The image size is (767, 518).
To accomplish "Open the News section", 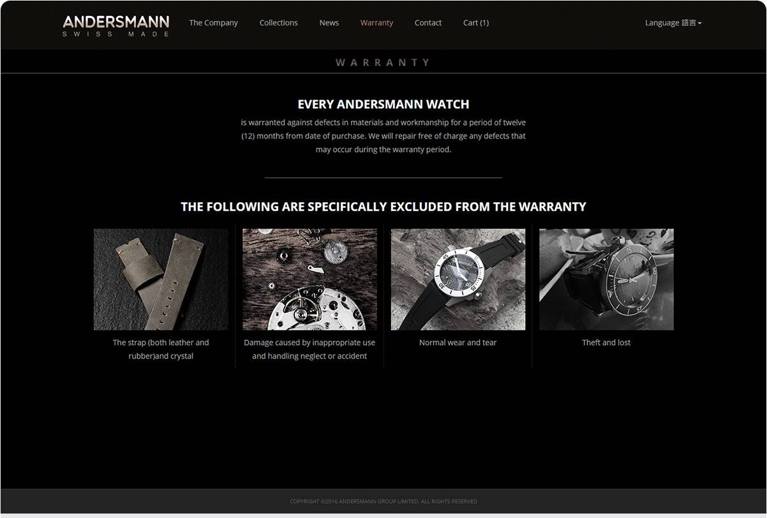I will coord(329,22).
